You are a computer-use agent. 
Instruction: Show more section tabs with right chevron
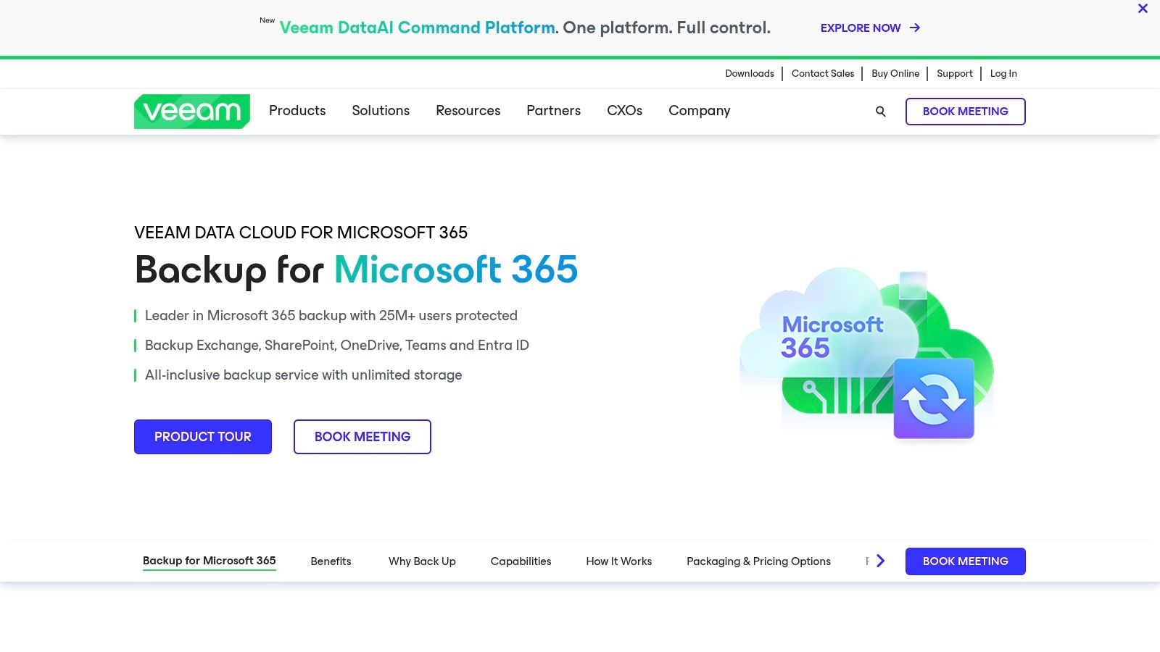[880, 561]
